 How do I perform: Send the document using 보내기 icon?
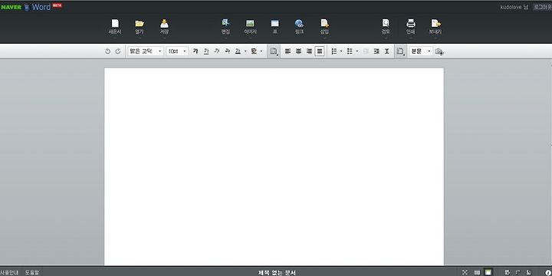point(435,27)
